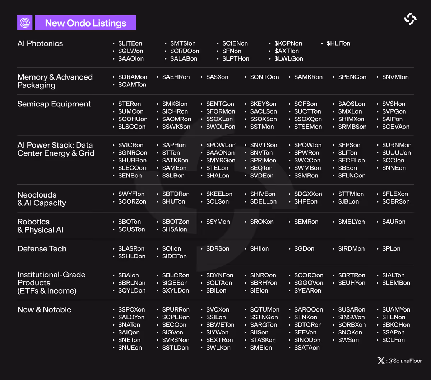Click the $GDon ticker
Viewport: 431px width, 380px height.
(304, 249)
